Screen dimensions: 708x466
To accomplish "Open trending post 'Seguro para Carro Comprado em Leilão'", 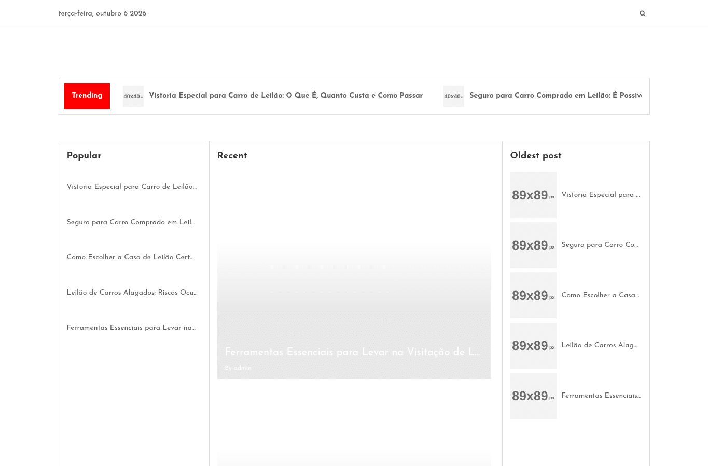I will pyautogui.click(x=556, y=96).
